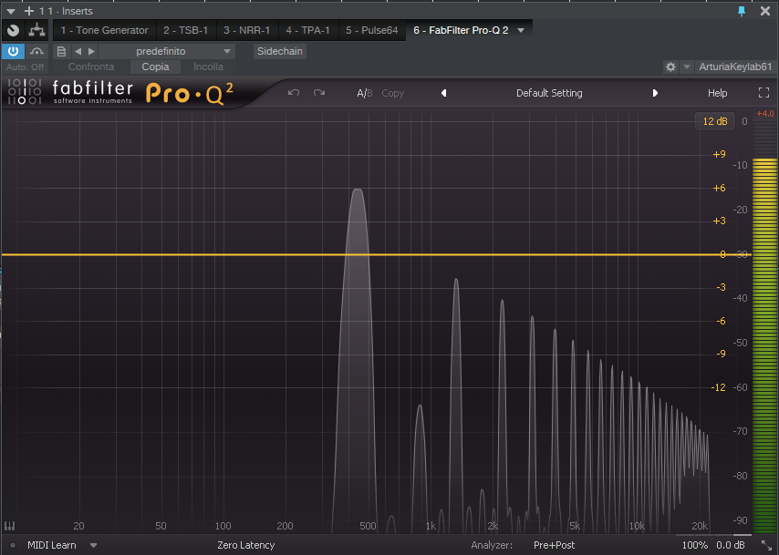Go to the previous preset arrow
Viewport: 779px width, 555px height.
(x=78, y=51)
